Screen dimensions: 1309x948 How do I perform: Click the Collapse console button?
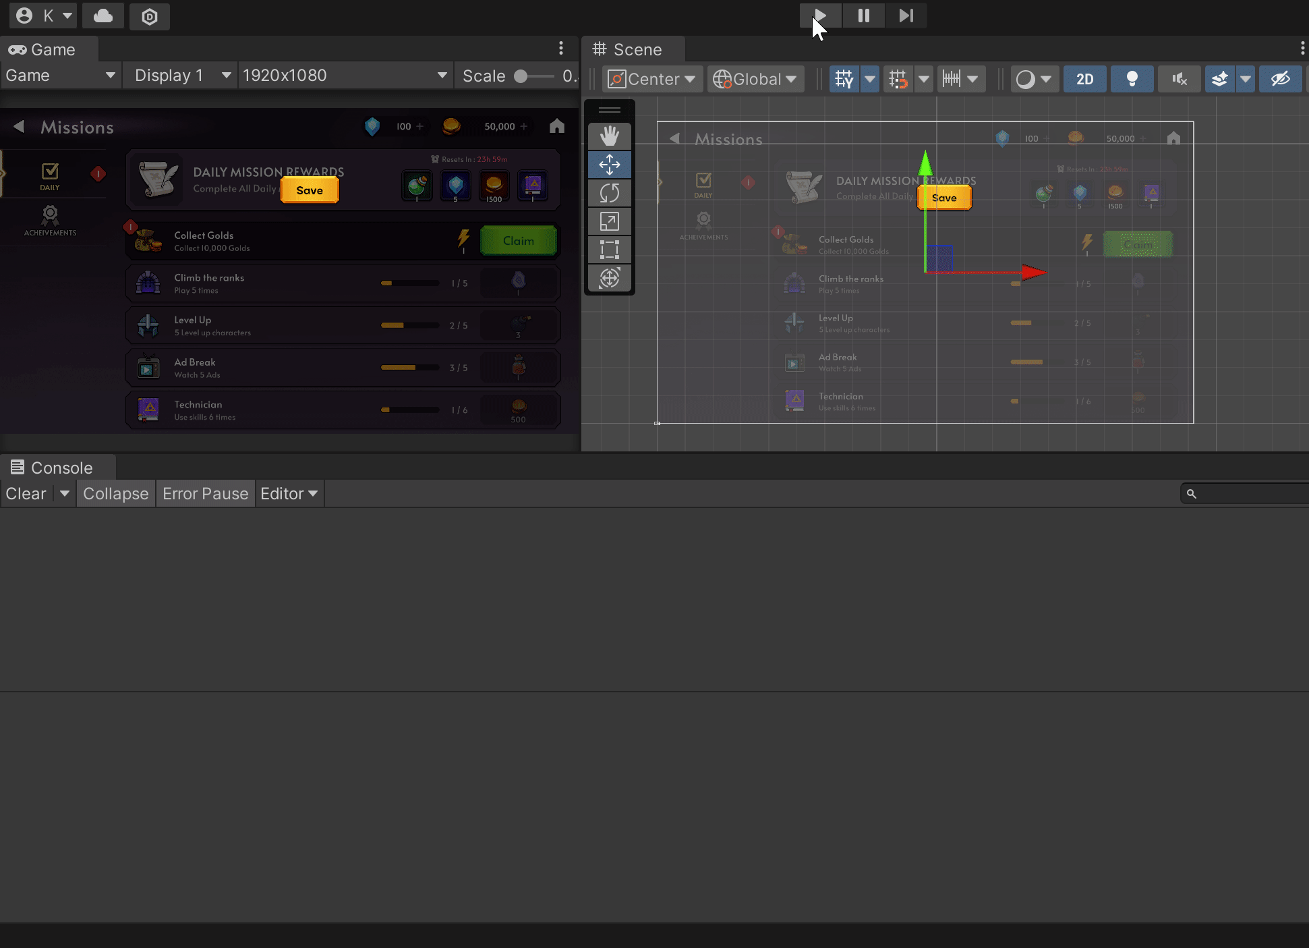coord(115,493)
